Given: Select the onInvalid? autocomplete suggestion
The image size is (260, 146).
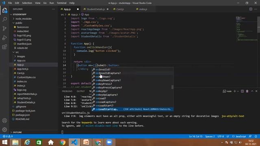Looking at the screenshot, I should (x=132, y=69).
